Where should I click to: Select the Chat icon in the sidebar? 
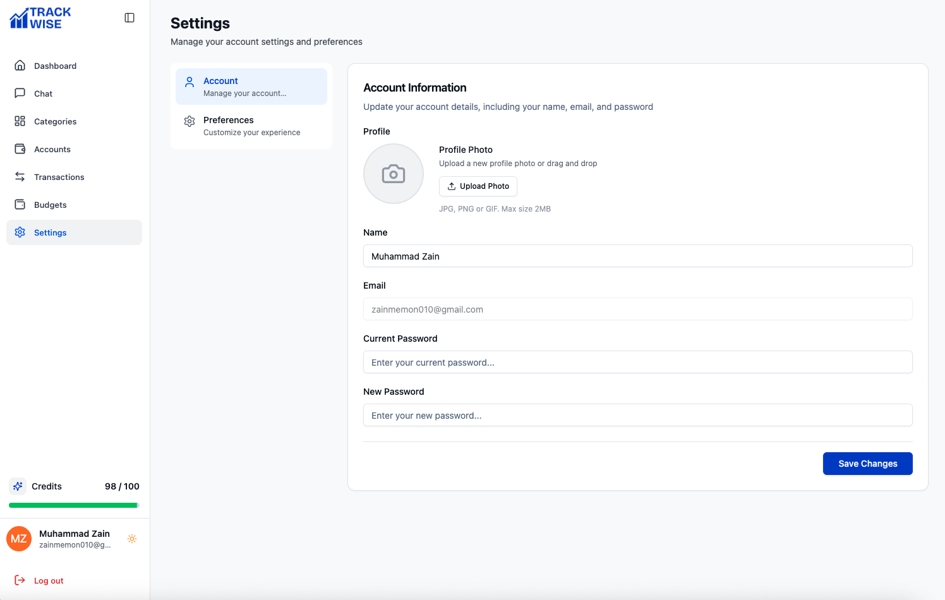pyautogui.click(x=20, y=93)
